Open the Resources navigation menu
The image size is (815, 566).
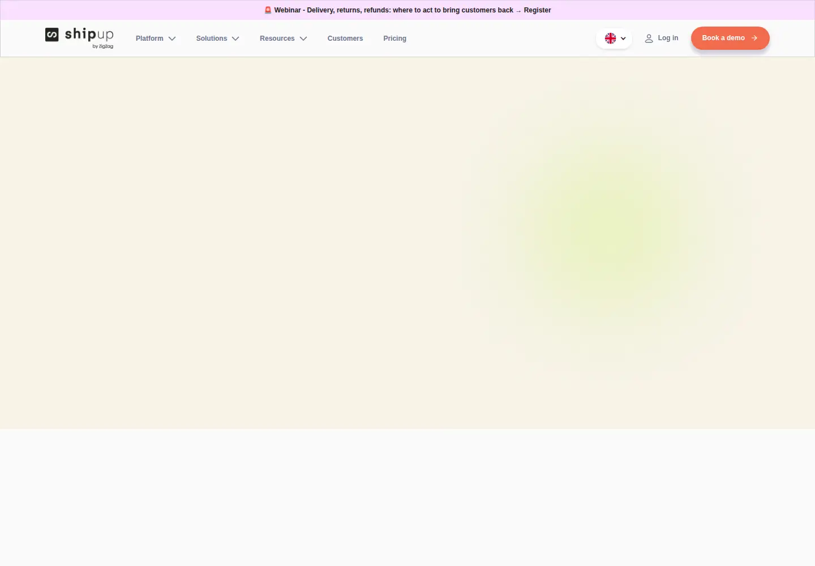[284, 38]
